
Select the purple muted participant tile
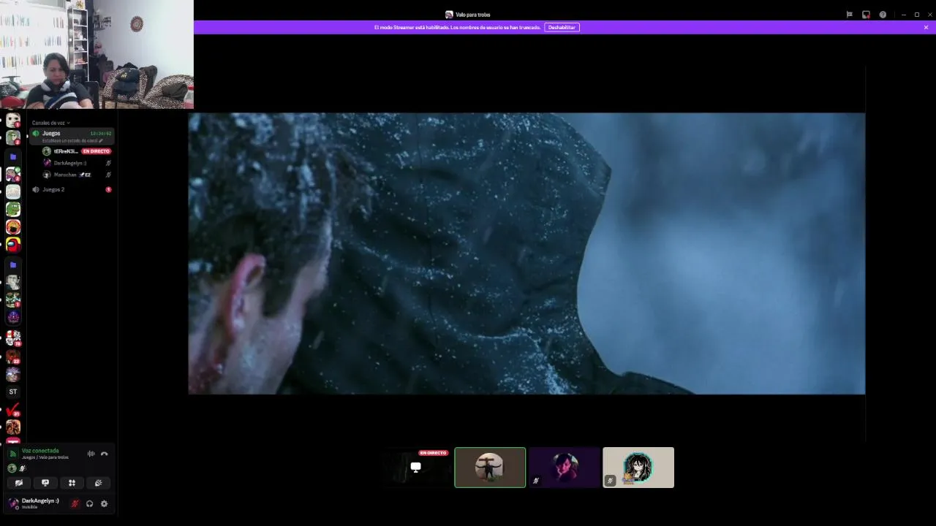click(x=565, y=468)
